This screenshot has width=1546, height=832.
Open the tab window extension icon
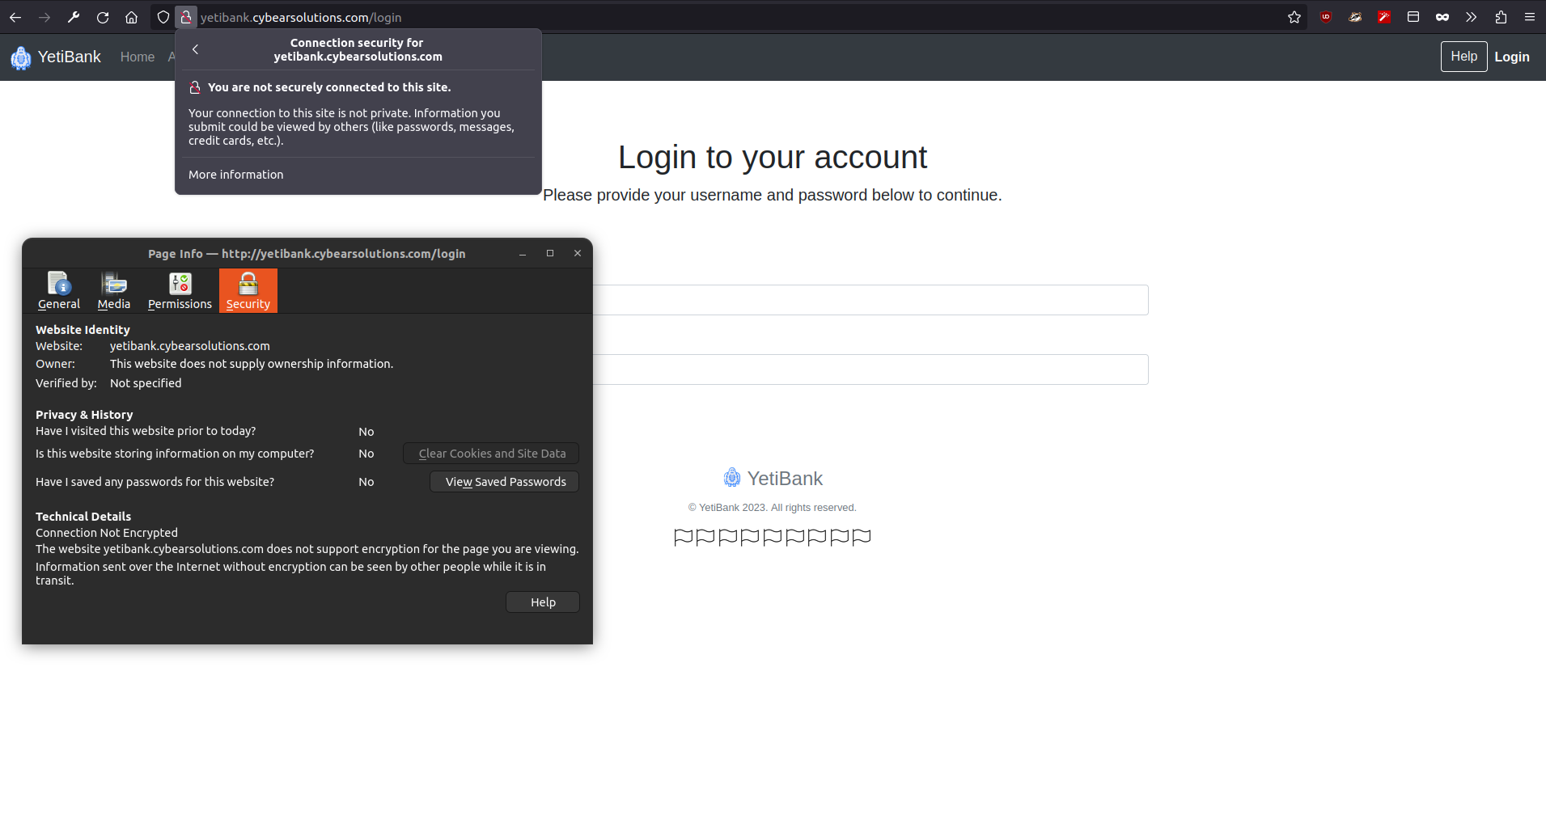(1413, 17)
